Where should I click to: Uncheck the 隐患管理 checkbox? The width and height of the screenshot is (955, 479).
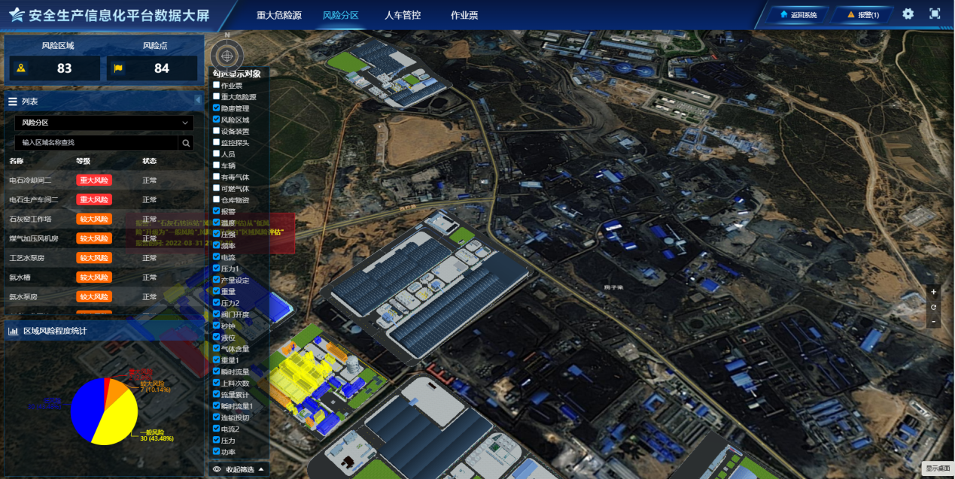coord(217,108)
